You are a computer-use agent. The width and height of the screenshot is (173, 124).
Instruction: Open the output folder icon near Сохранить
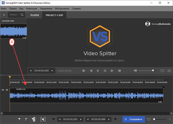[149, 119]
